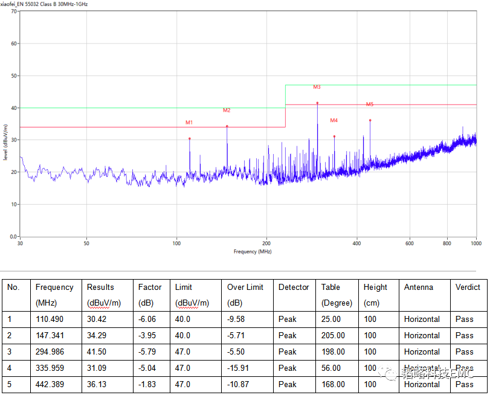Click the frequency cell 110.490
The width and height of the screenshot is (490, 395).
click(x=50, y=319)
